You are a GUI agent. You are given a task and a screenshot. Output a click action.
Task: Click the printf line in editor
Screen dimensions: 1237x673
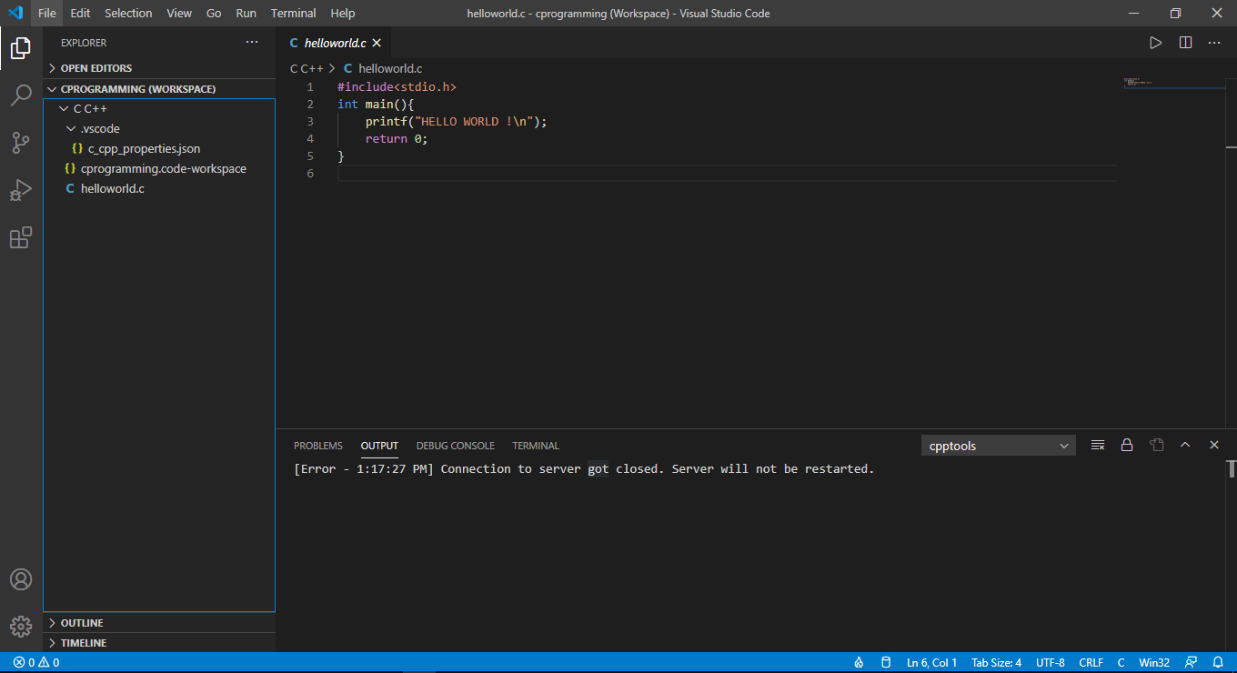click(457, 121)
